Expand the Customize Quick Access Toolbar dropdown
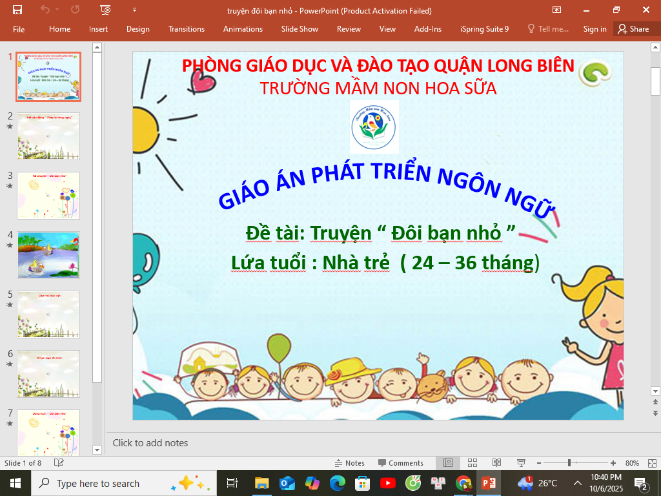 coord(134,10)
